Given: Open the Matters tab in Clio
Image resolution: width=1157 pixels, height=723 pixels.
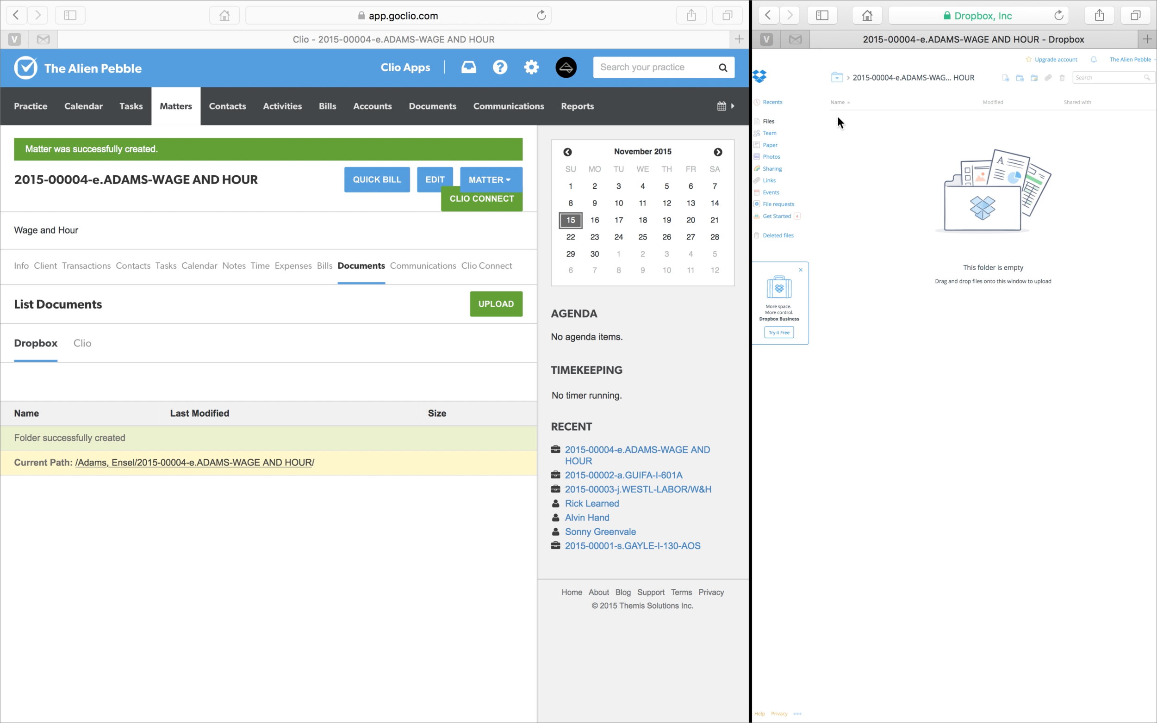Looking at the screenshot, I should coord(175,106).
